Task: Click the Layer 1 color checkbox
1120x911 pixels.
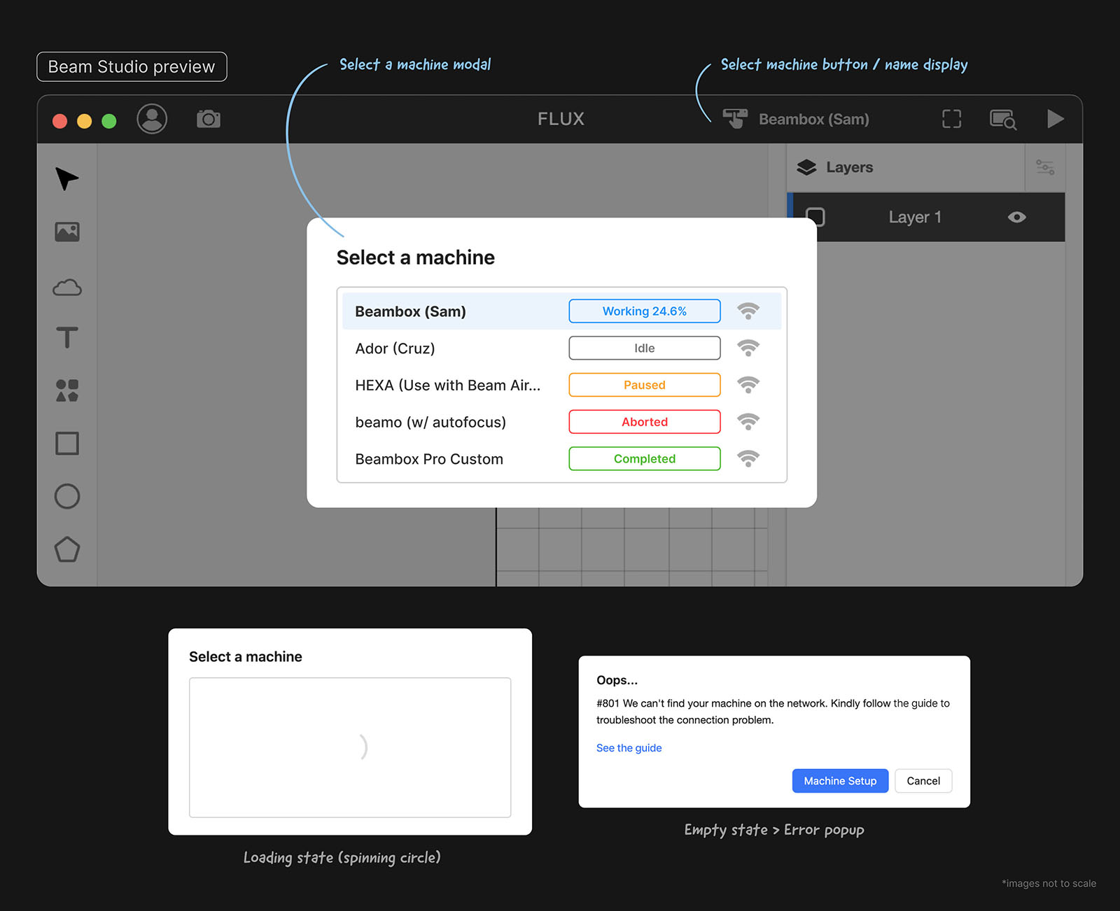Action: [815, 217]
